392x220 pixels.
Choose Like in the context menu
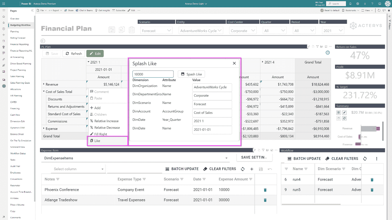(107, 141)
